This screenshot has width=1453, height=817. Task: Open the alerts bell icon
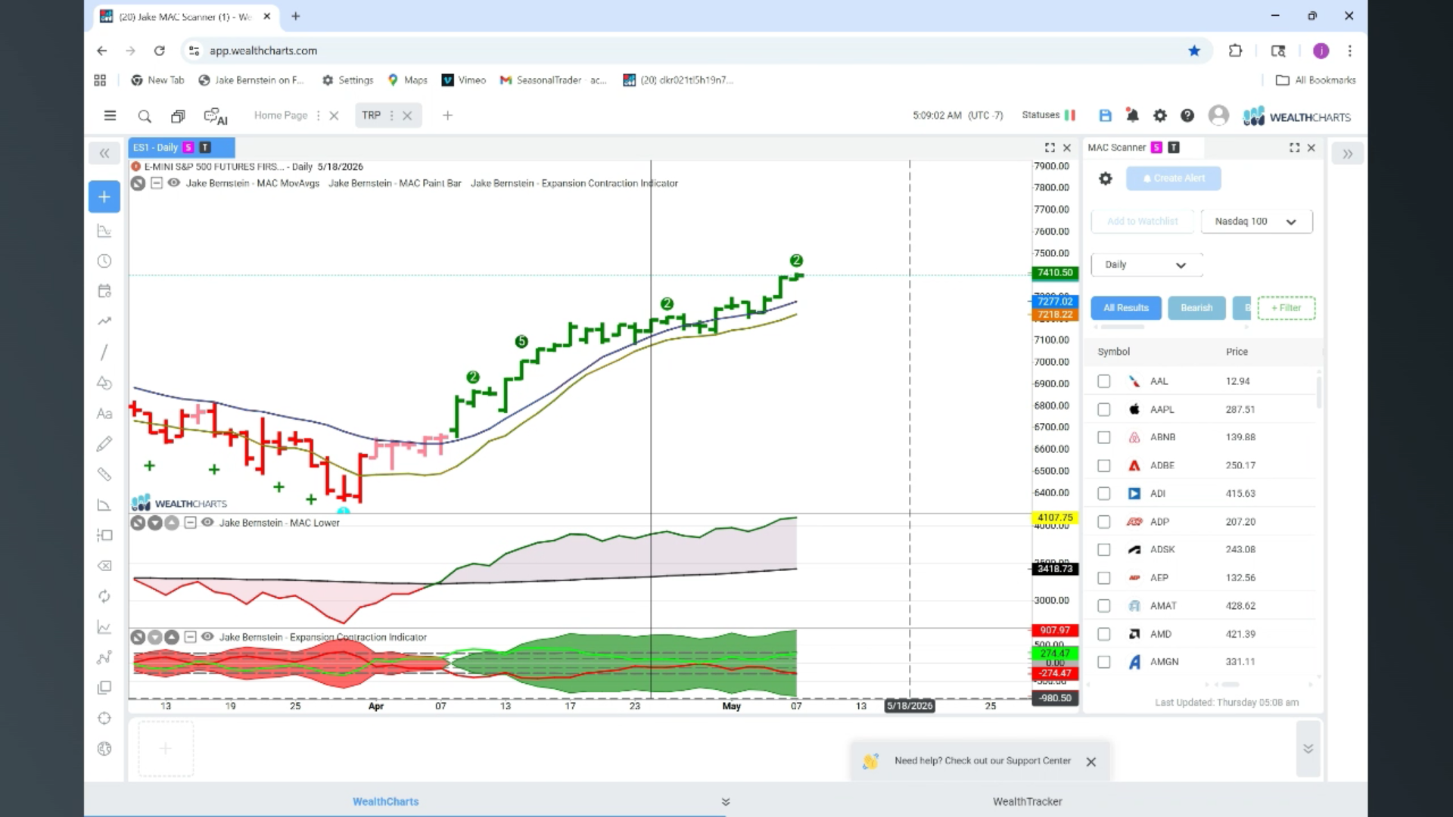(1132, 115)
